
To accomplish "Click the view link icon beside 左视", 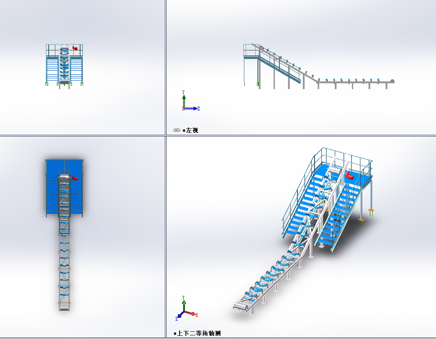I will 176,130.
